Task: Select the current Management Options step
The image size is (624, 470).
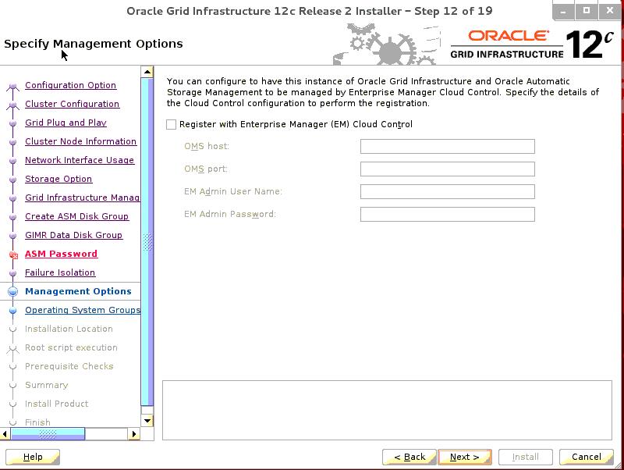Action: tap(78, 291)
